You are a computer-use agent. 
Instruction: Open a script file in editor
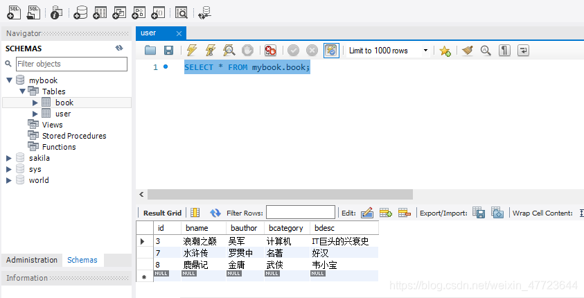click(150, 51)
